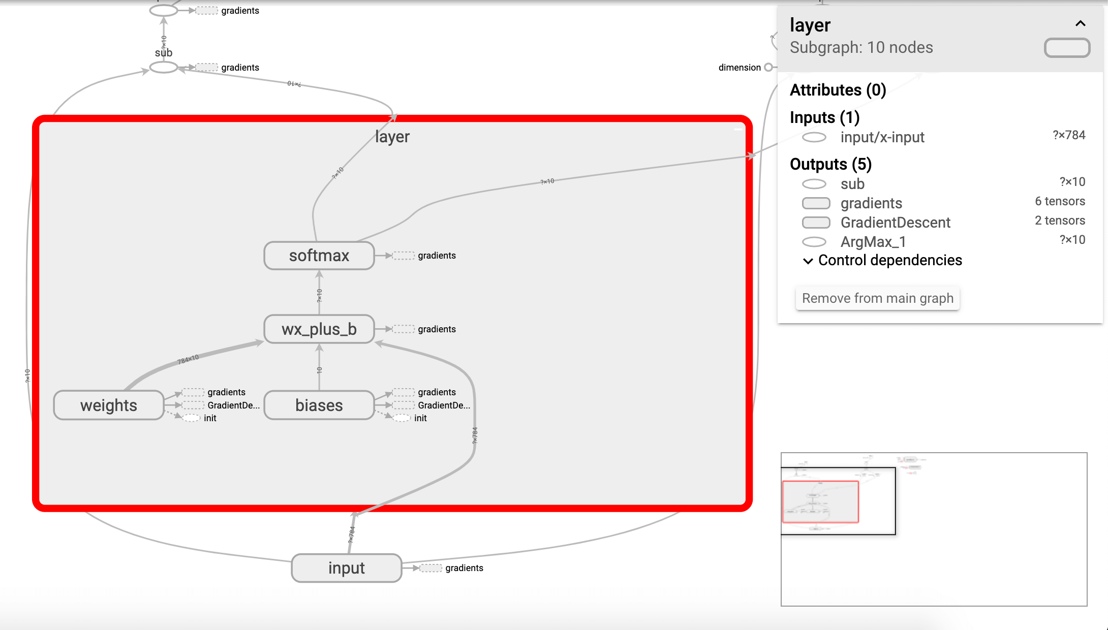The image size is (1108, 630).
Task: Select the weights node
Action: point(108,405)
